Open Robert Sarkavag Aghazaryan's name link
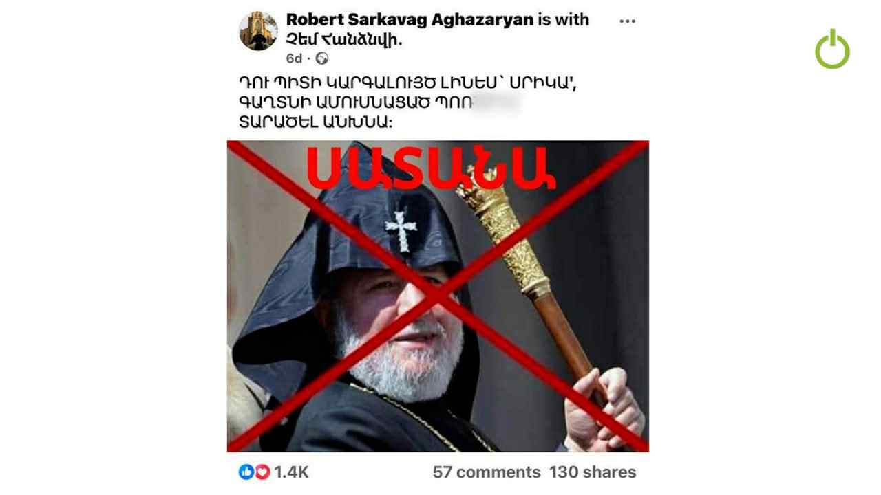The height and width of the screenshot is (495, 881). click(x=410, y=20)
